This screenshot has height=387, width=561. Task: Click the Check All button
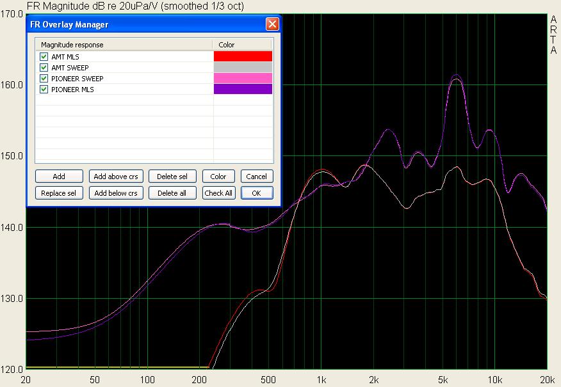[x=218, y=193]
